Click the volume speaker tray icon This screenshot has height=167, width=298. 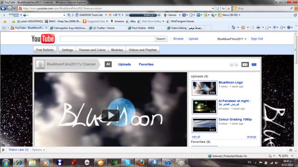tap(277, 163)
